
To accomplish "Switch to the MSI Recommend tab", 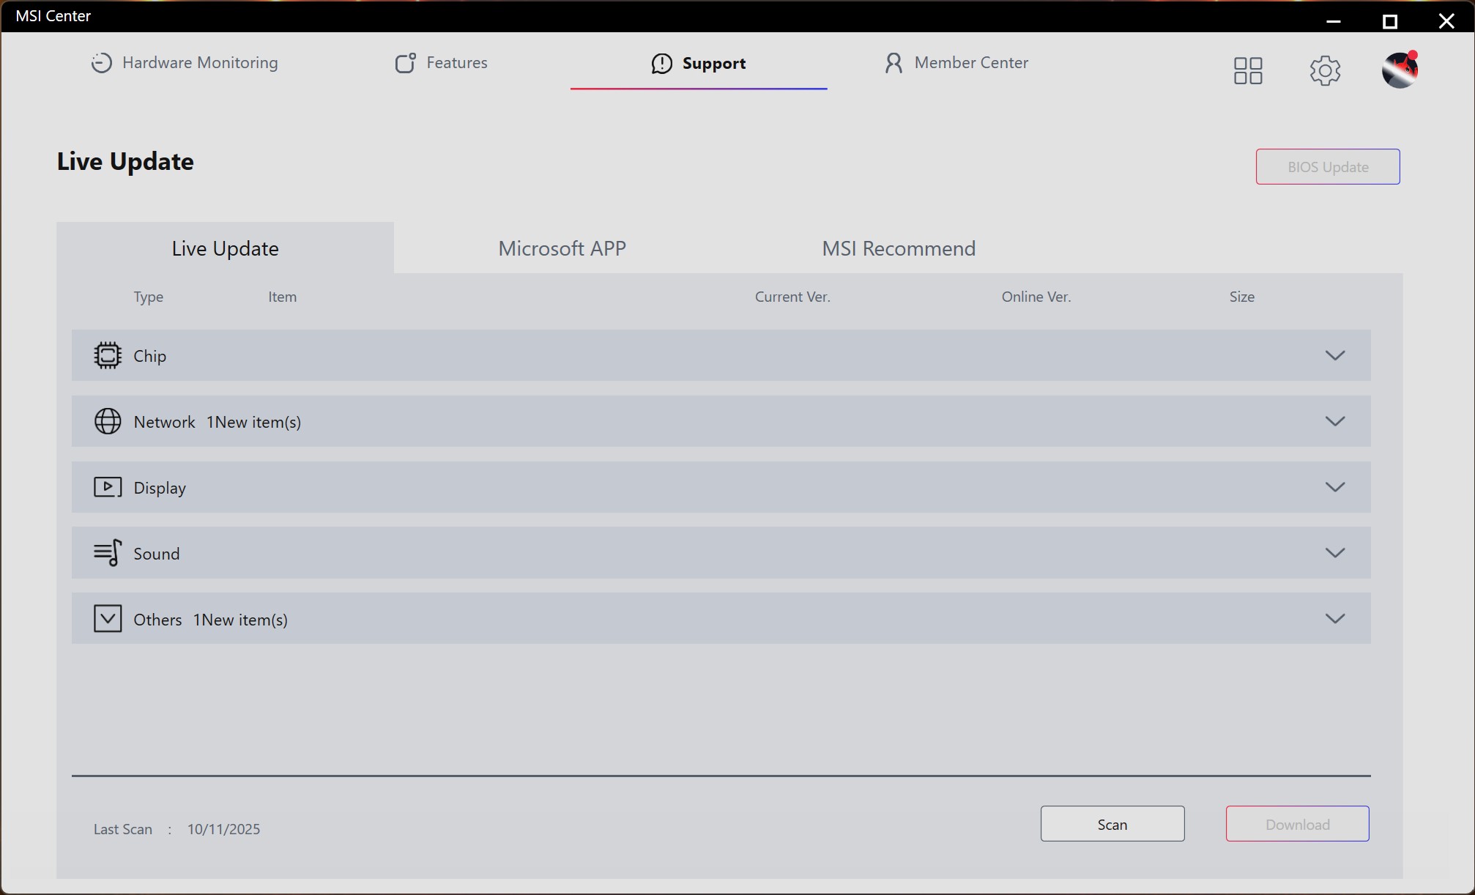I will click(898, 249).
